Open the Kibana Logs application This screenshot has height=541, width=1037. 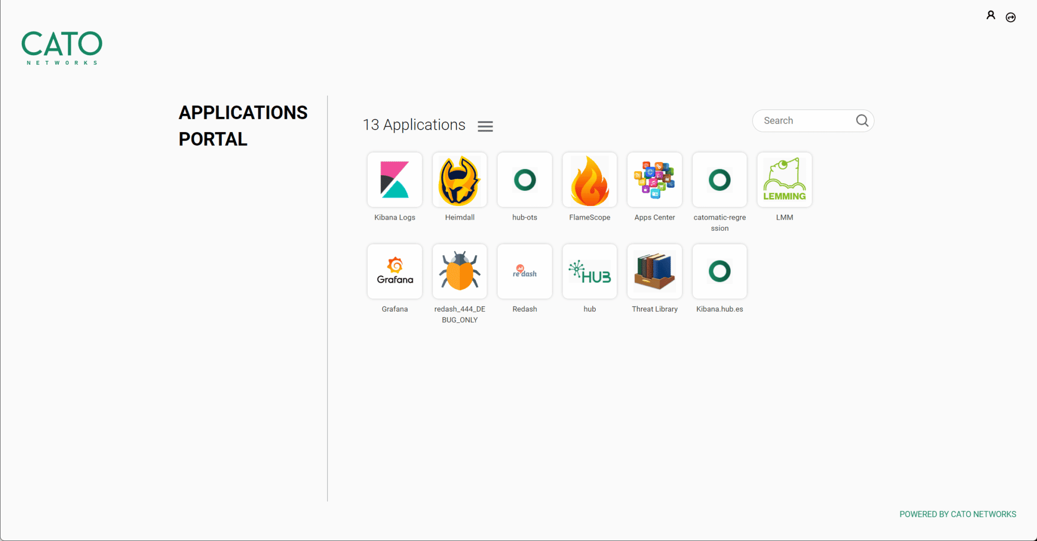point(394,180)
